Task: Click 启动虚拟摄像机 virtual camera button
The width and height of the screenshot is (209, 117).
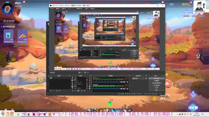Action: coord(156,83)
